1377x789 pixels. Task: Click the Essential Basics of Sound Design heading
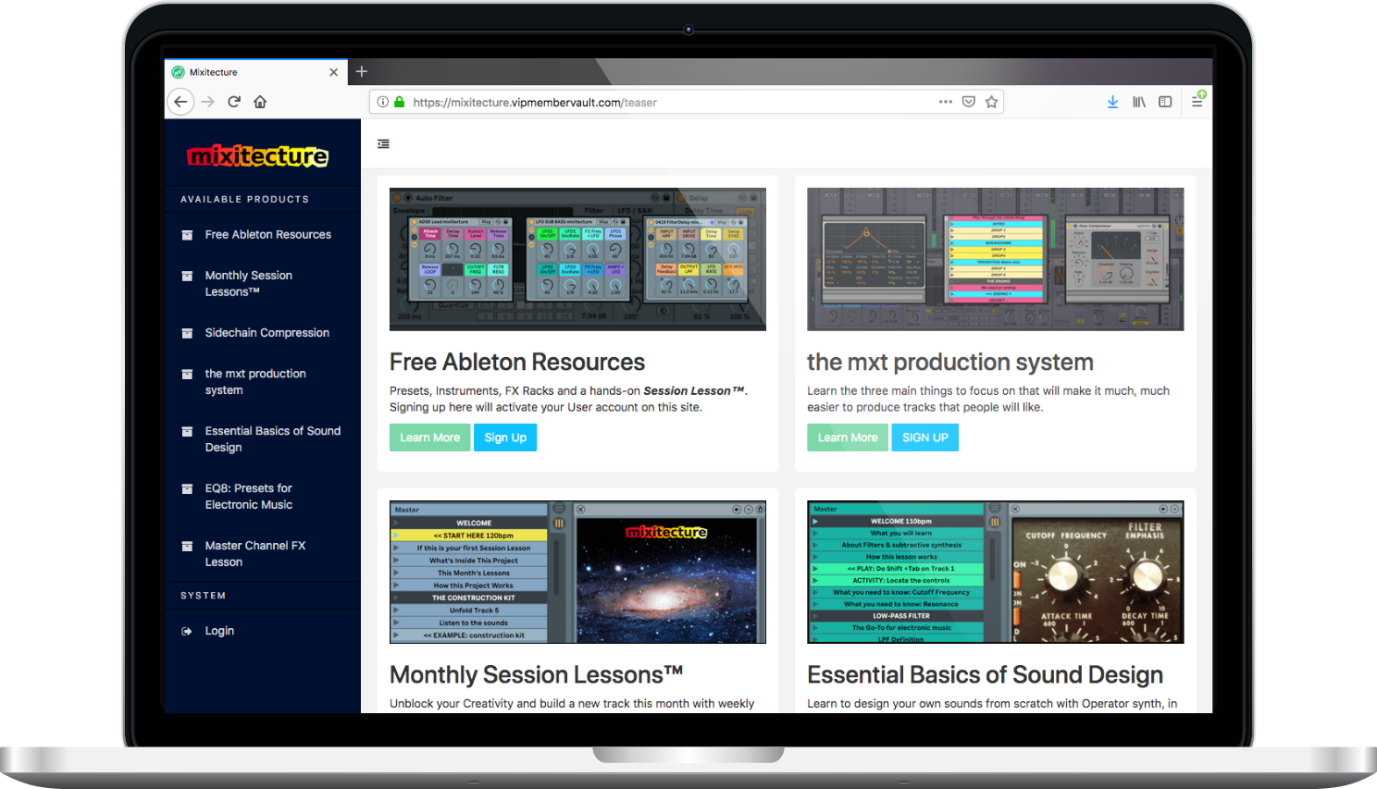(x=985, y=674)
